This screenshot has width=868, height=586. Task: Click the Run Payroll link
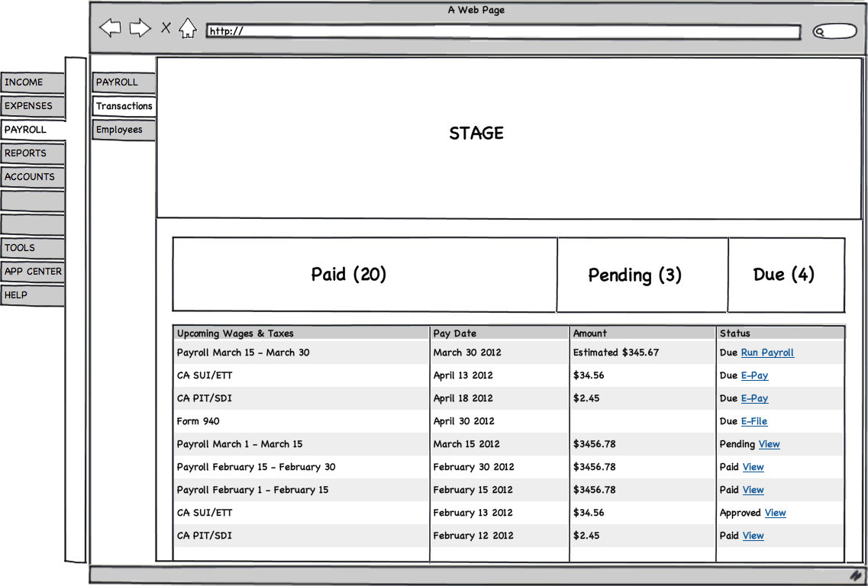(767, 353)
